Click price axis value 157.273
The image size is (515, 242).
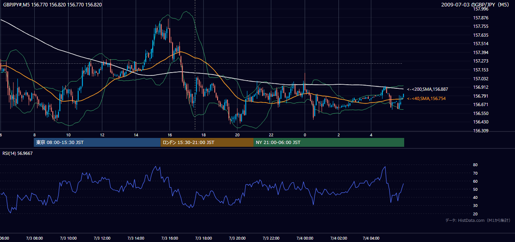[x=480, y=61]
